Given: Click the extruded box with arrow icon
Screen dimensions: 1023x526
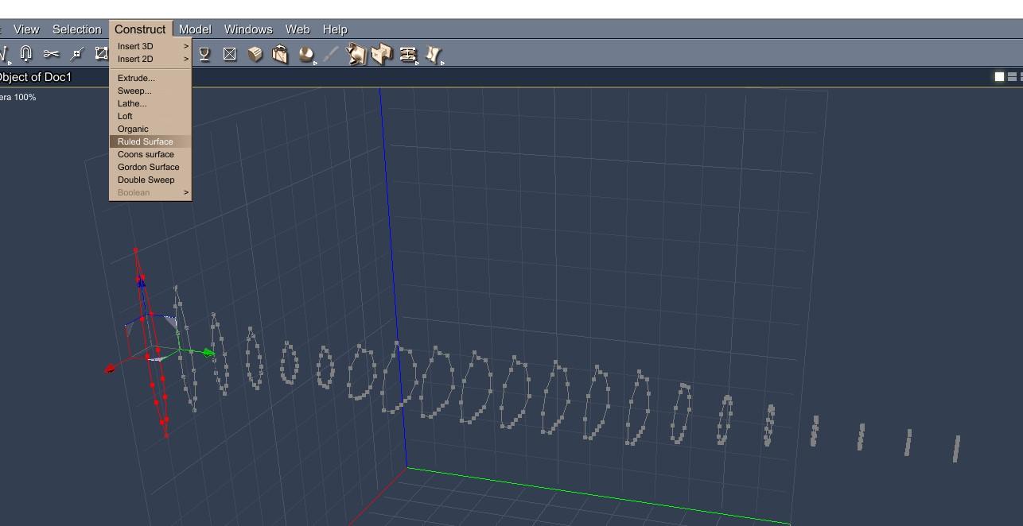Looking at the screenshot, I should tap(280, 54).
